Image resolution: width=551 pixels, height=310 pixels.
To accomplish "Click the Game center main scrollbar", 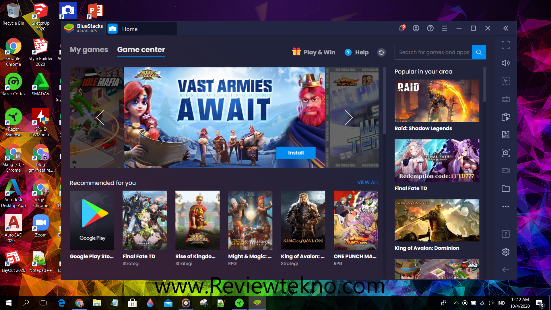I will click(x=384, y=100).
